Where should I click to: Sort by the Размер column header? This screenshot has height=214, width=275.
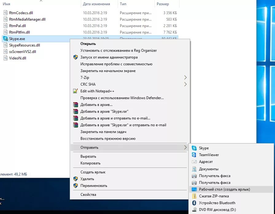(163, 4)
